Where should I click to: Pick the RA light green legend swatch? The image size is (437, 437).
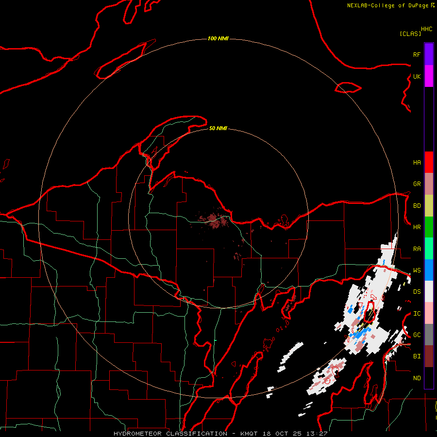point(429,249)
